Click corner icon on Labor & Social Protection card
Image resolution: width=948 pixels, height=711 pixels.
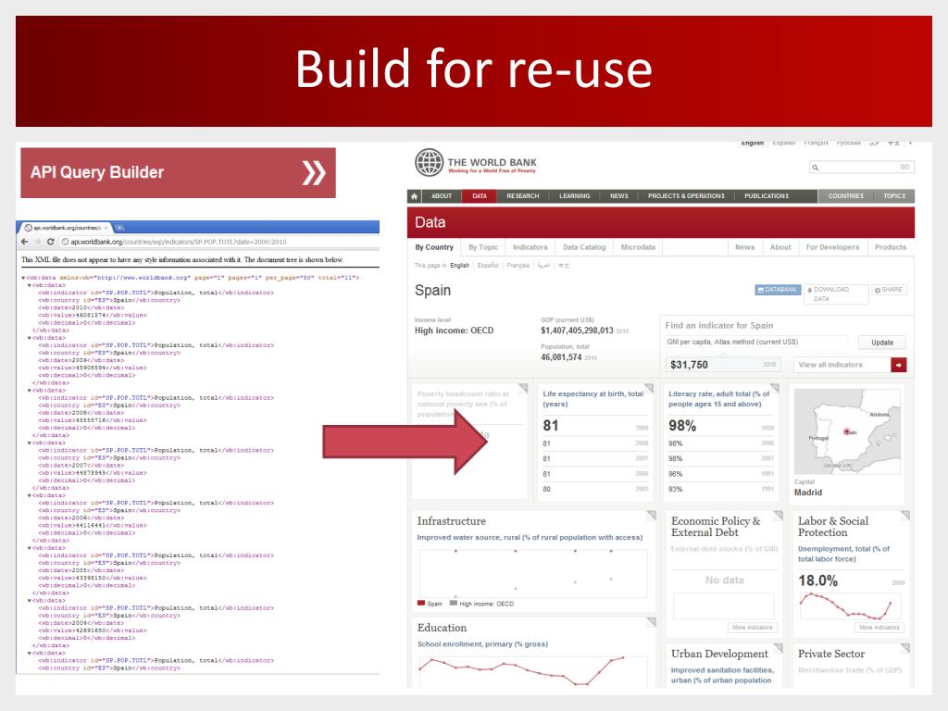[905, 515]
